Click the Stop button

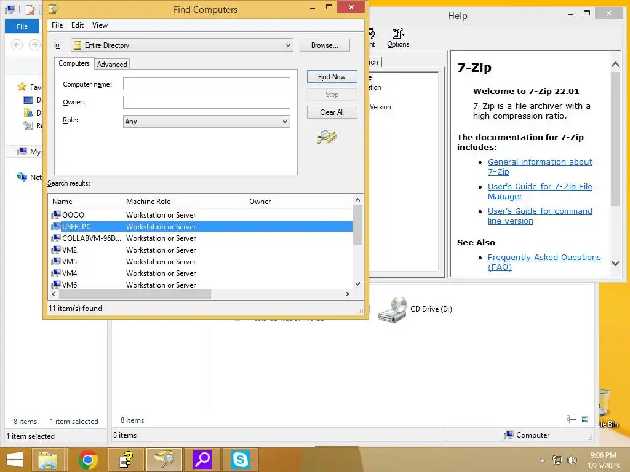(x=332, y=95)
